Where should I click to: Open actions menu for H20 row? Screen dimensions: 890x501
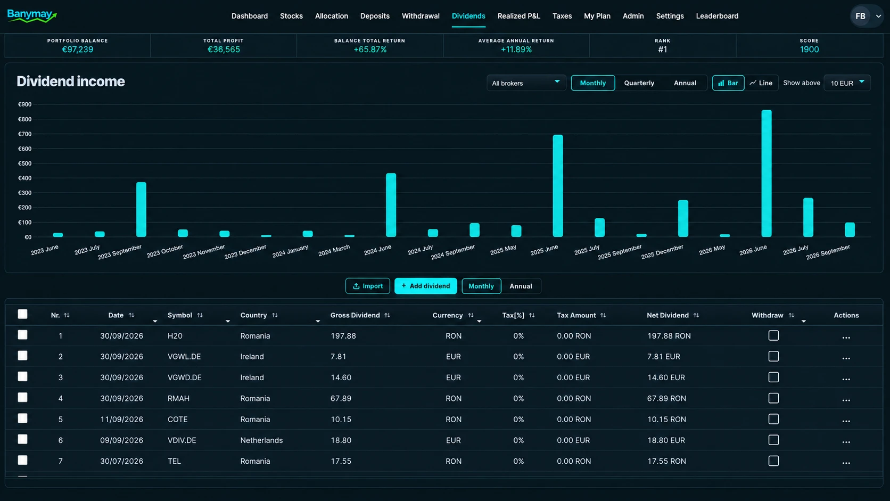point(846,337)
